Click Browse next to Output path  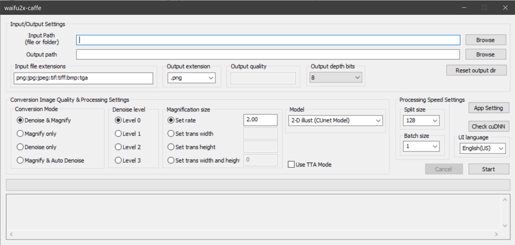(486, 54)
